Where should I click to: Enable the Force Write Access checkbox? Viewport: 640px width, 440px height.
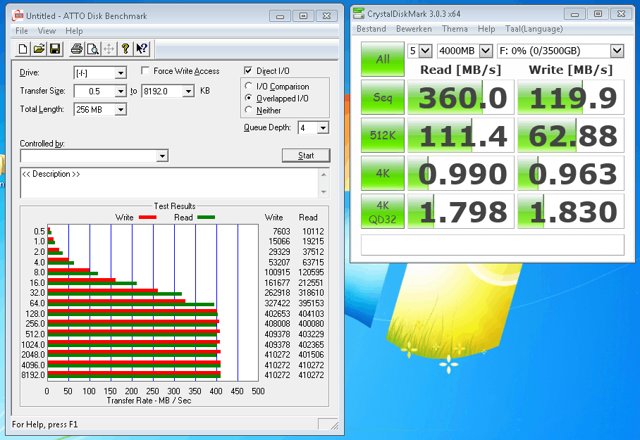click(x=145, y=71)
